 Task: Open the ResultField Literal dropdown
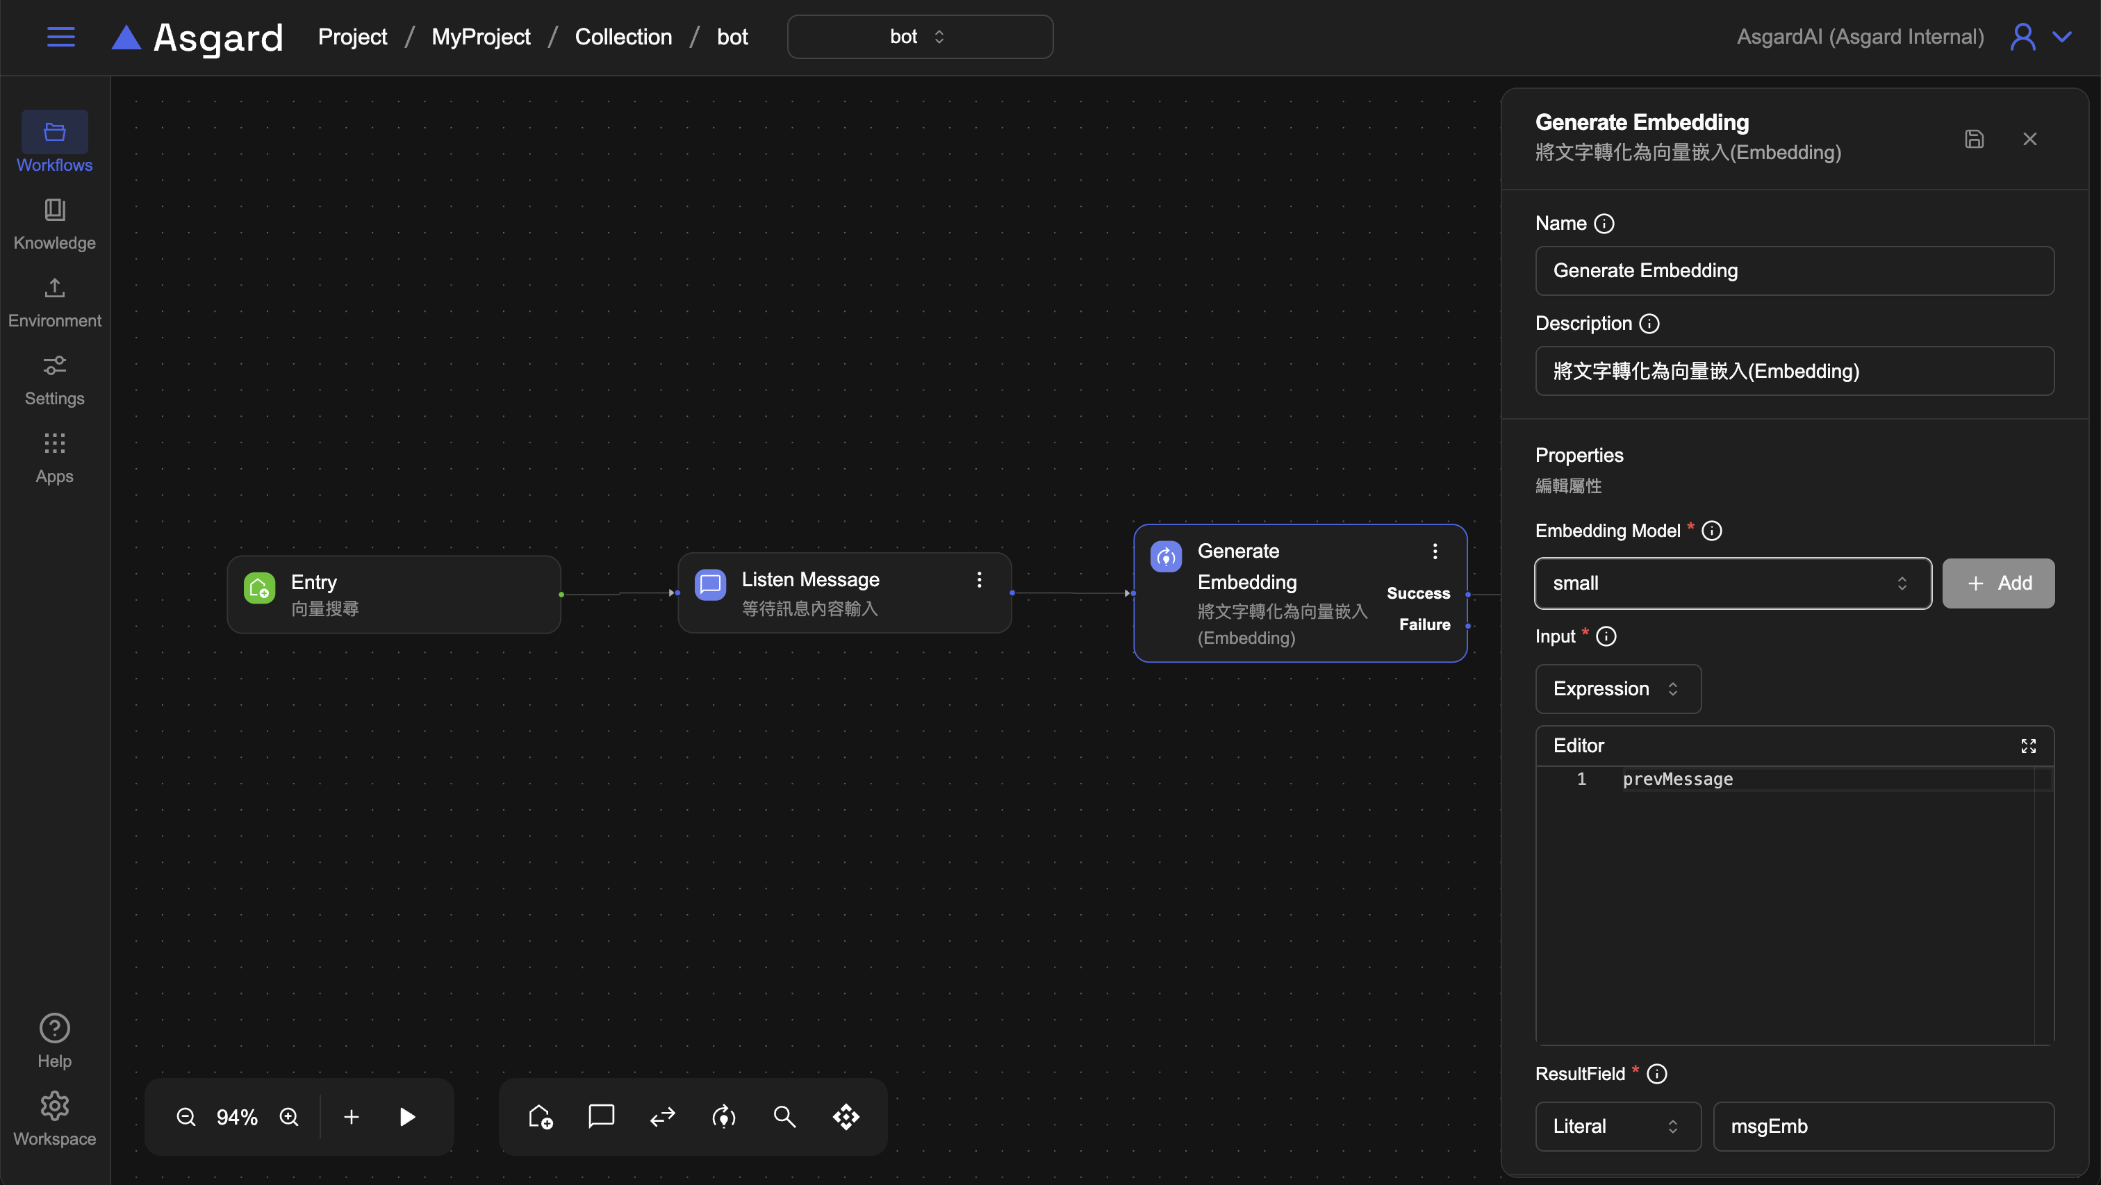1617,1126
